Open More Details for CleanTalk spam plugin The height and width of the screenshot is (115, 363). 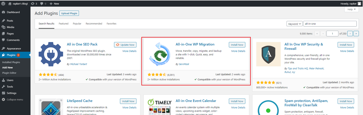click(x=347, y=108)
